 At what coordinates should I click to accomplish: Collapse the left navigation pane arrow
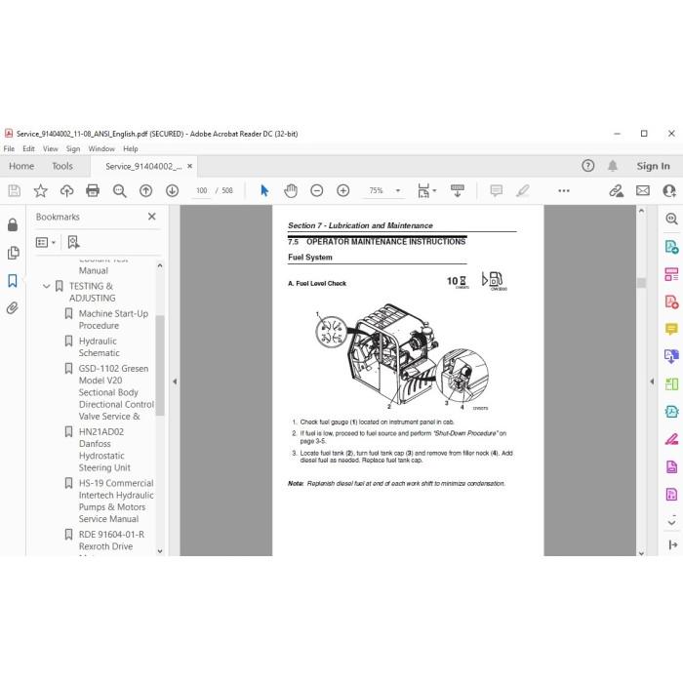(175, 382)
